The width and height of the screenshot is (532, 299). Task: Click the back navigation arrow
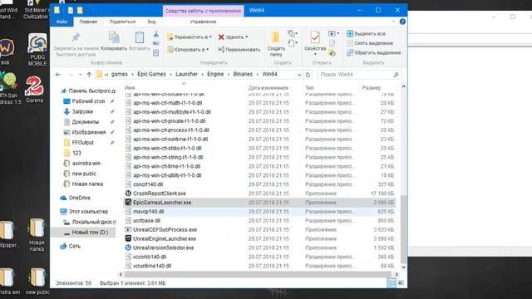tap(58, 74)
